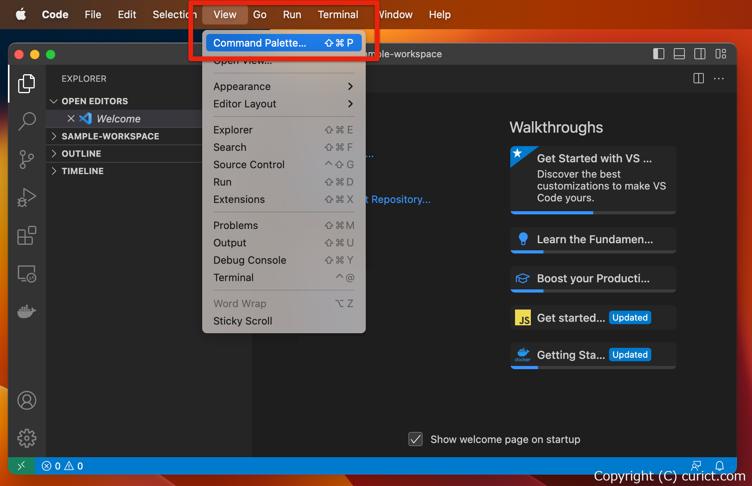The width and height of the screenshot is (752, 486).
Task: Open Source Control activity bar icon
Action: 26,159
